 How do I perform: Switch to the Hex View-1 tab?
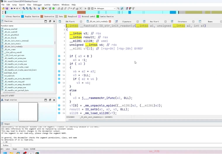(154, 21)
